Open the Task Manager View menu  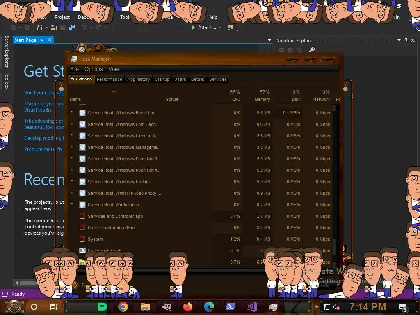[x=114, y=69]
